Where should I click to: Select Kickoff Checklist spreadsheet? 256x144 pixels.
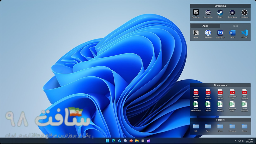[208, 106]
